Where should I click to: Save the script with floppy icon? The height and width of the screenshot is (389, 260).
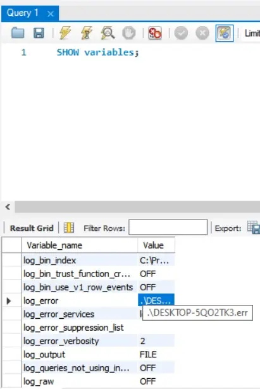click(x=39, y=33)
